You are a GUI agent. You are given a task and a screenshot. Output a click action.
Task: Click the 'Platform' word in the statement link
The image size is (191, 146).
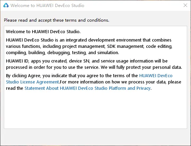[x=117, y=88]
